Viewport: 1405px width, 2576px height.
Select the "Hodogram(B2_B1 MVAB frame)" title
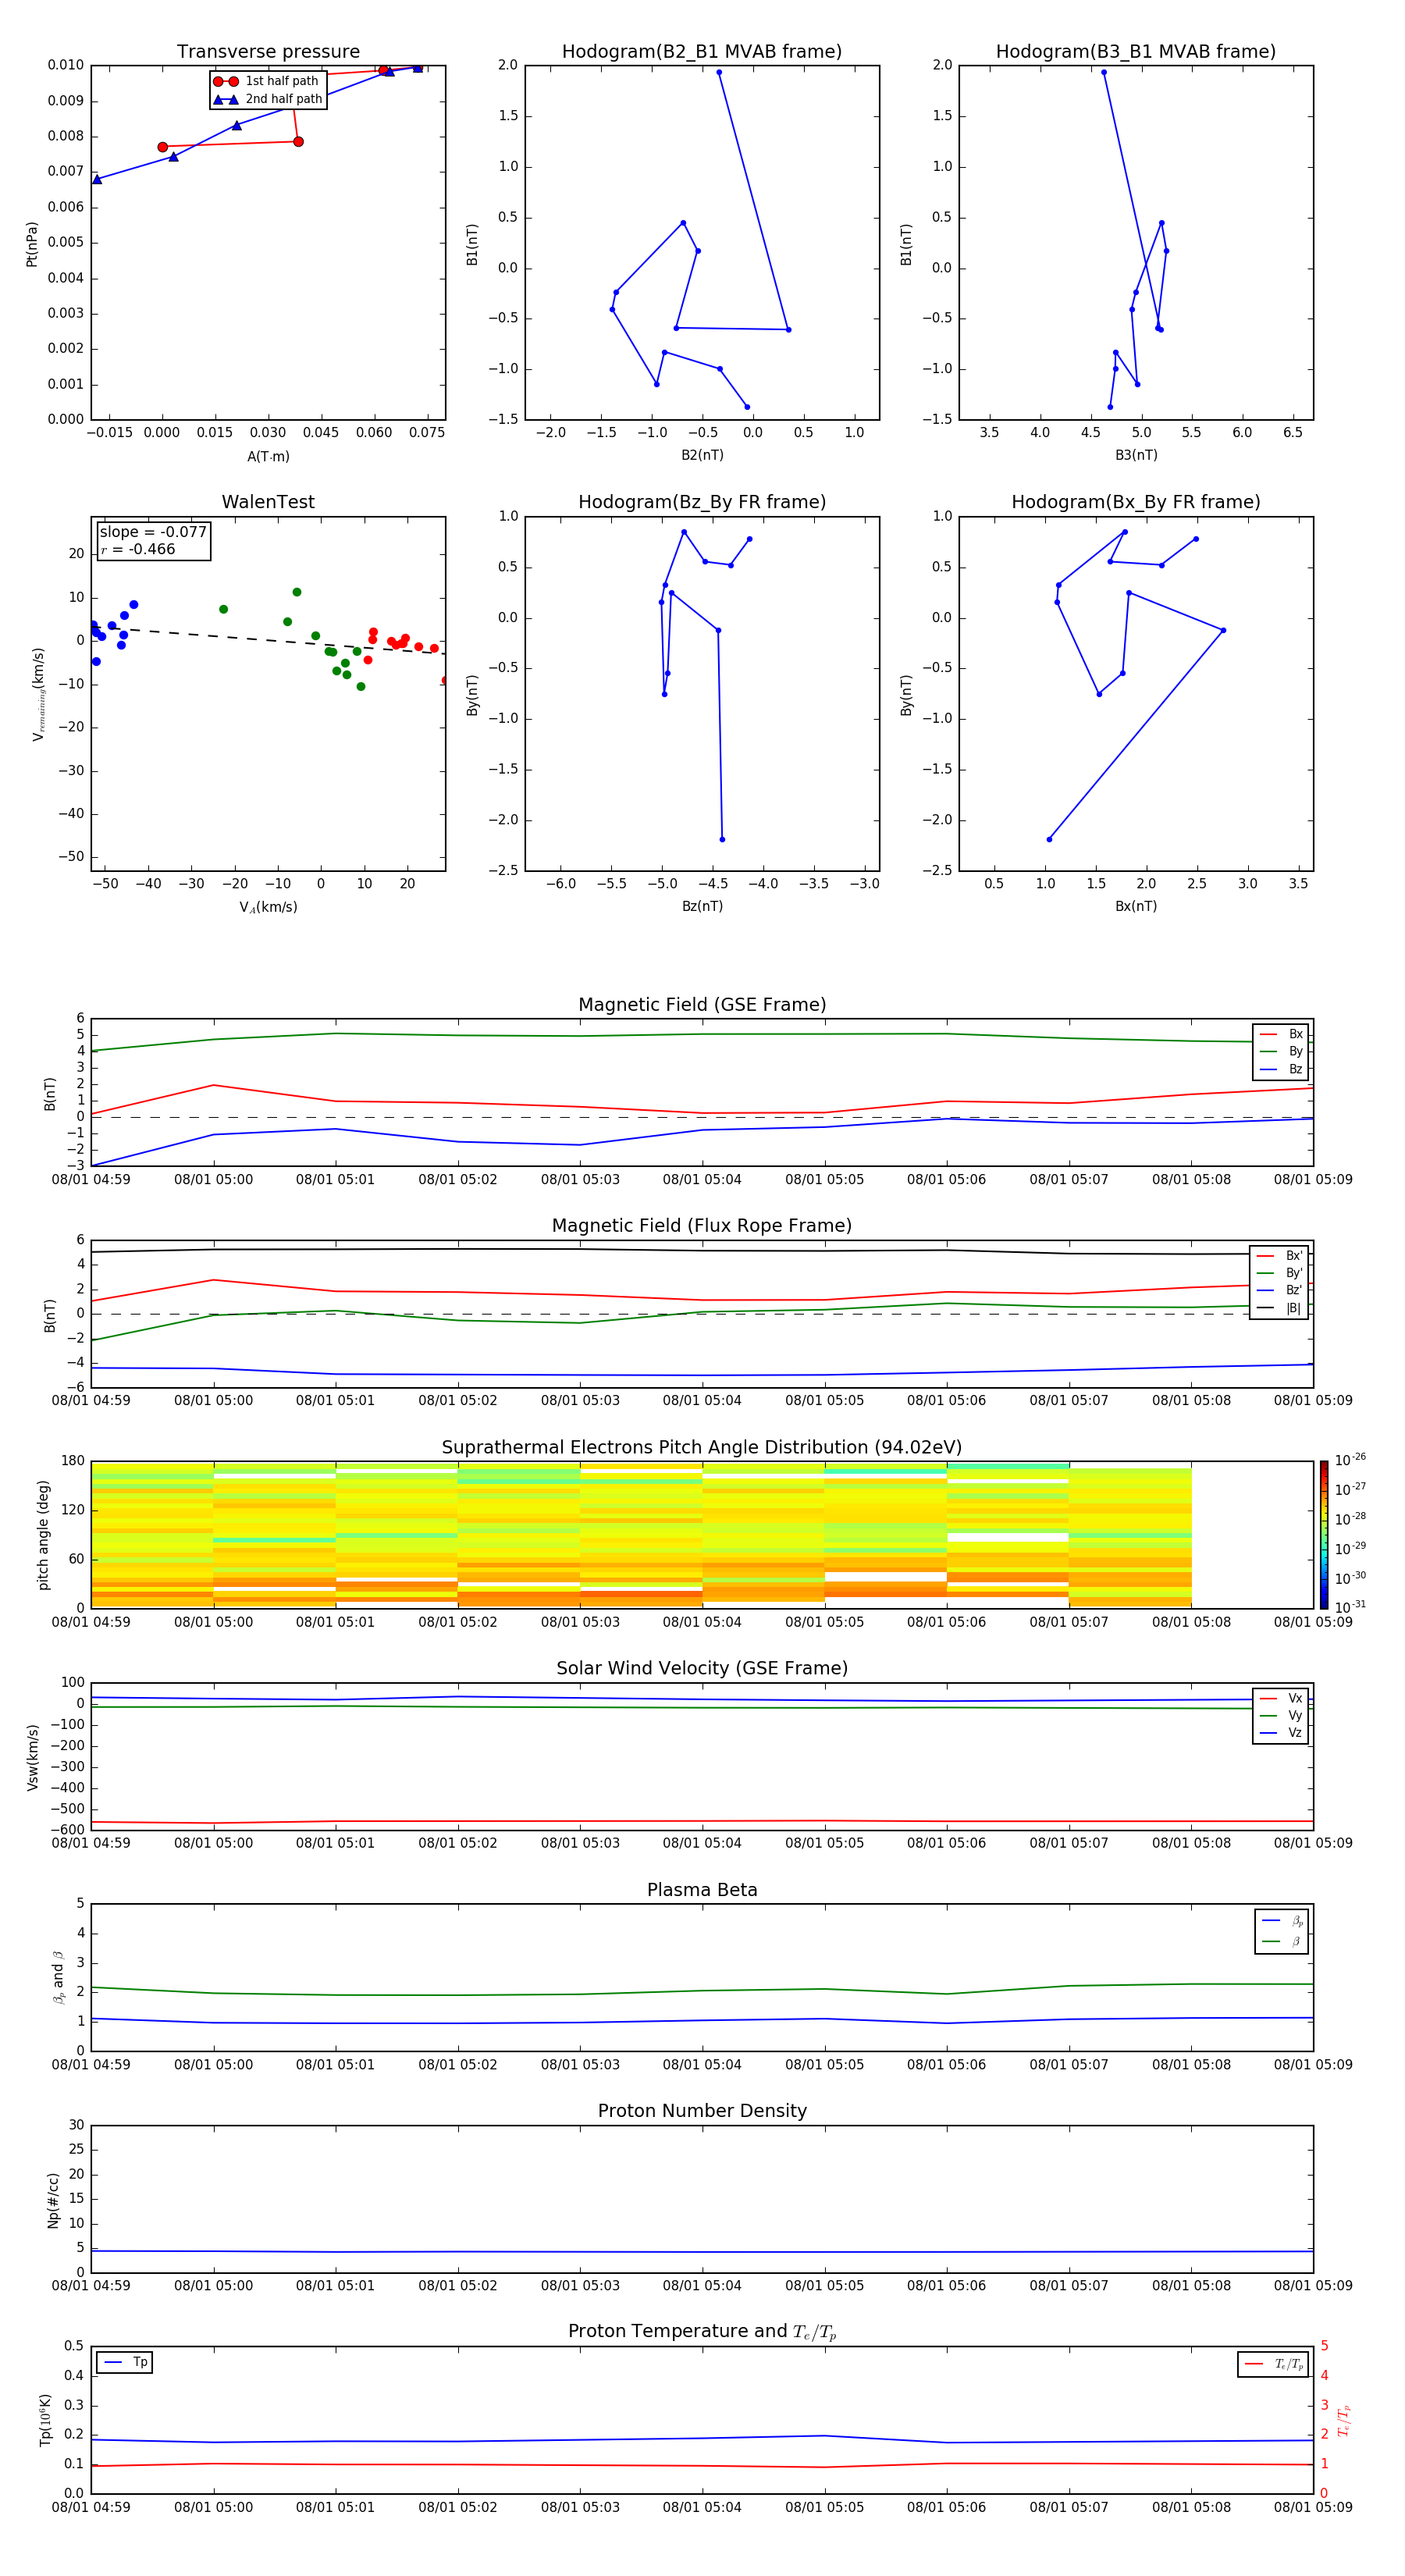(702, 52)
